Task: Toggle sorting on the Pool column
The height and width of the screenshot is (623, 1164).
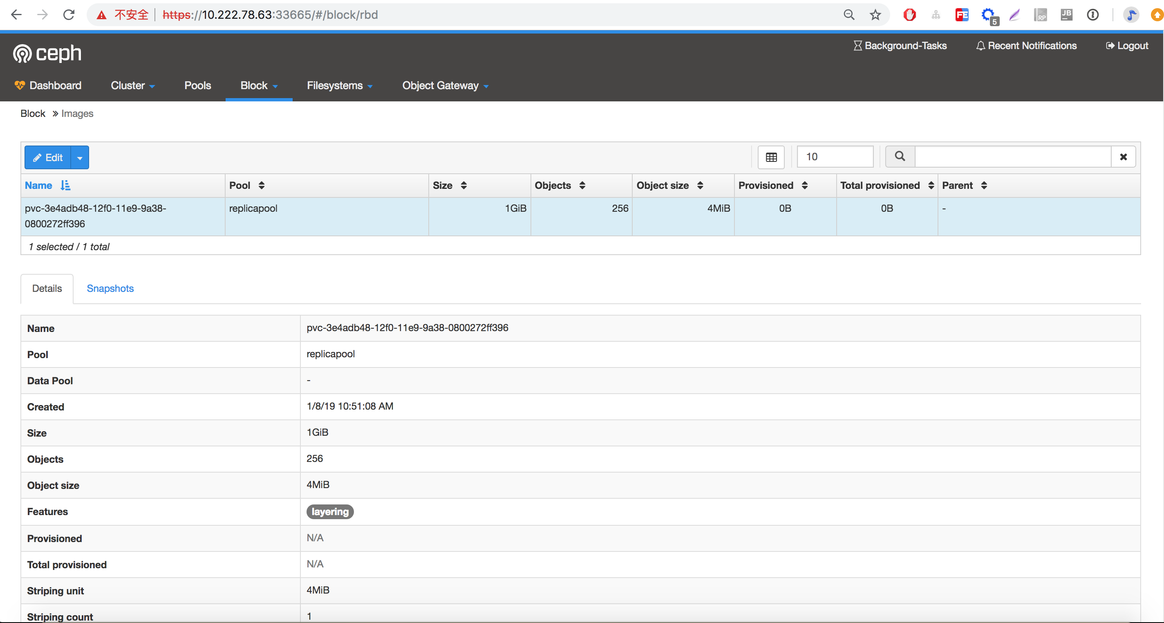Action: click(x=261, y=185)
